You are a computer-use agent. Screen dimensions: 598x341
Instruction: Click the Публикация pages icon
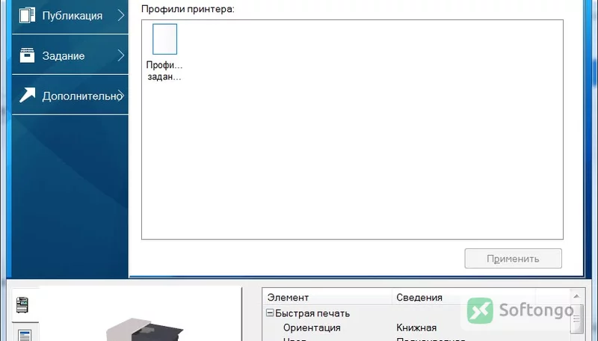click(27, 16)
